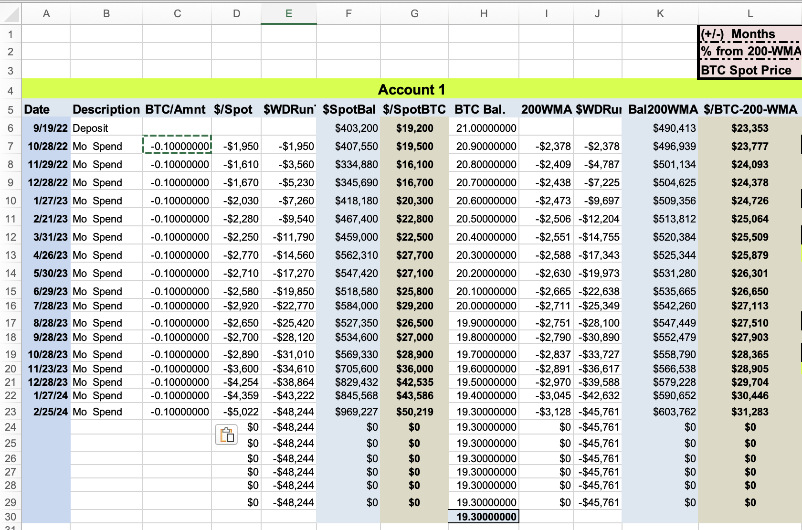Click the 9/28/23 date cell
This screenshot has width=802, height=530.
pos(46,337)
